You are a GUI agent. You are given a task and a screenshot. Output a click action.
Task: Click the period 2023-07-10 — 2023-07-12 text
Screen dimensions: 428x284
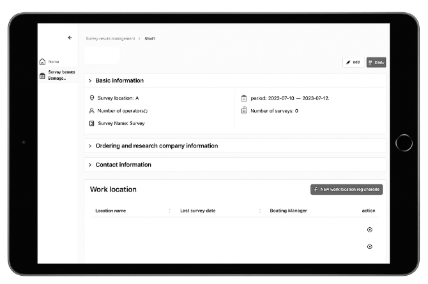(290, 98)
